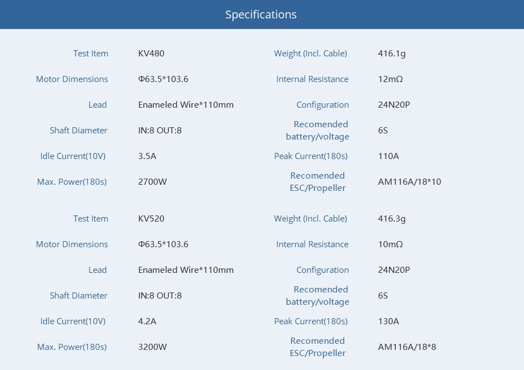
Task: Click the Test Item label above KV480 section
Action: (x=91, y=54)
